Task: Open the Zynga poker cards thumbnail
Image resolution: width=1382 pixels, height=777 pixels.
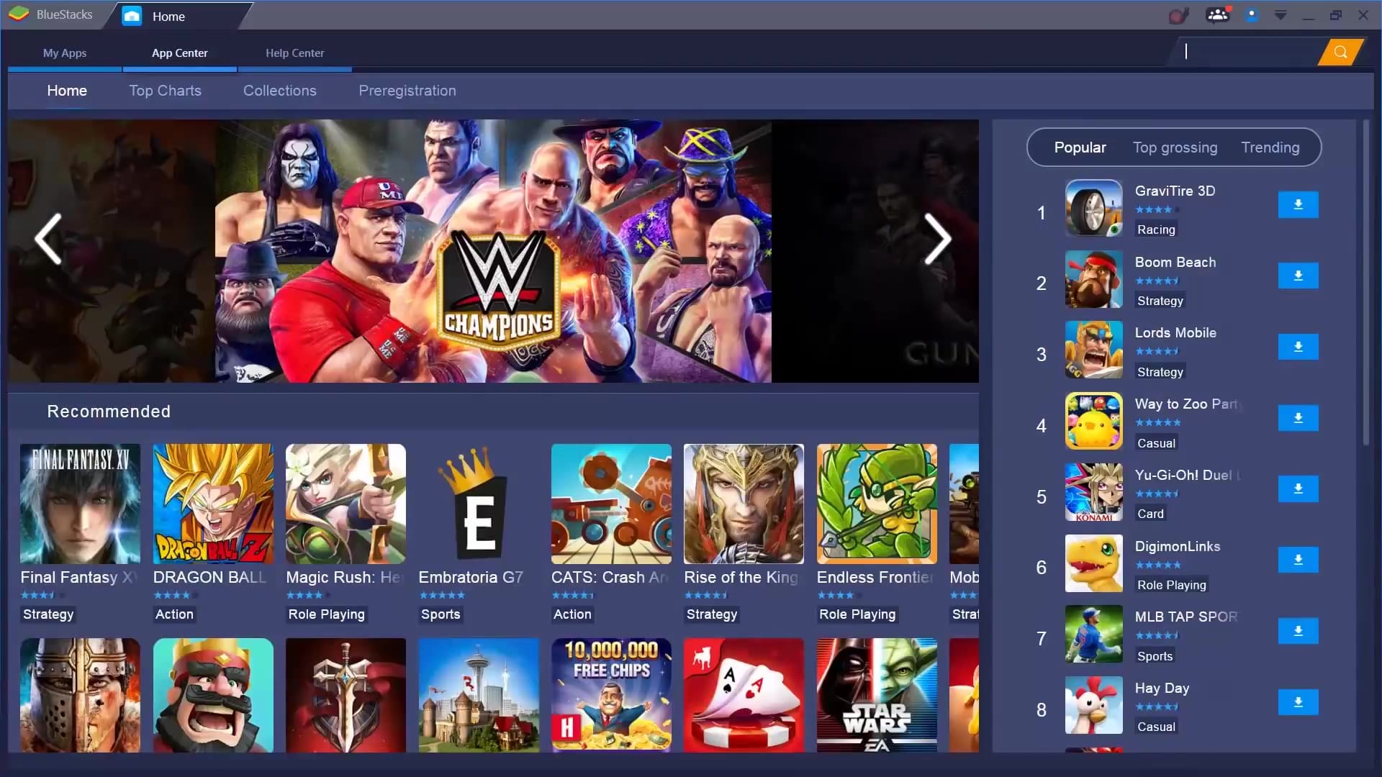Action: [744, 695]
